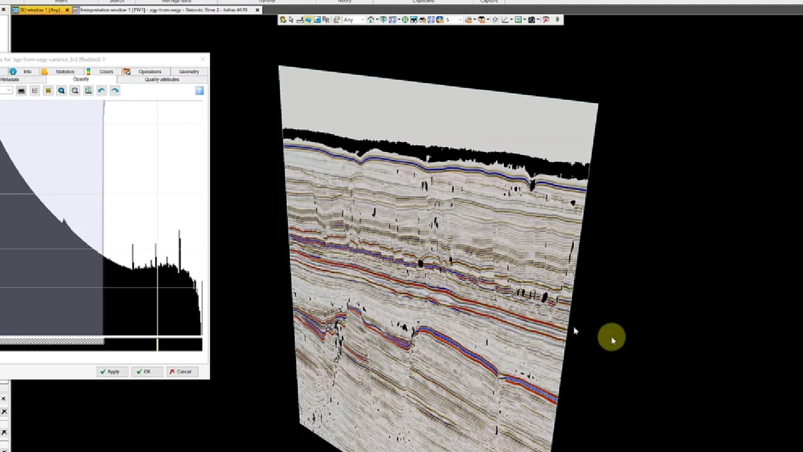Click the refresh icon left of Any dropdown

click(x=336, y=20)
